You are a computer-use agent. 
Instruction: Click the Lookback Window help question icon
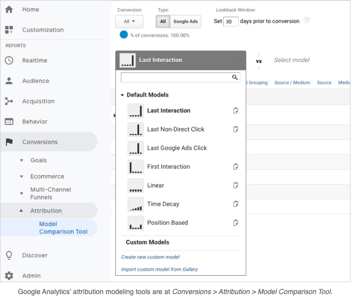point(307,20)
